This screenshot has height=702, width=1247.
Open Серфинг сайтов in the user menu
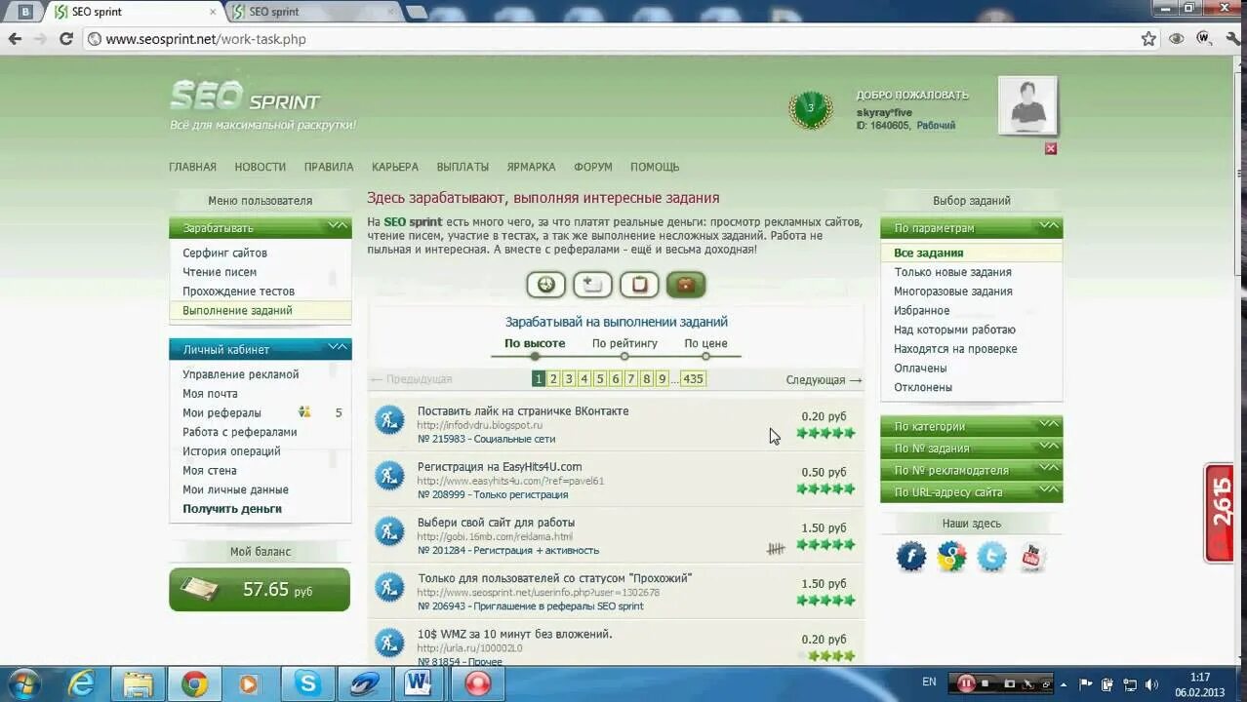pos(224,253)
